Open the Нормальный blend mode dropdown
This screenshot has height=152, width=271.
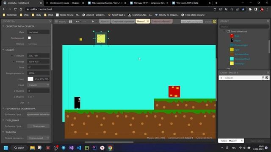pyautogui.click(x=39, y=138)
